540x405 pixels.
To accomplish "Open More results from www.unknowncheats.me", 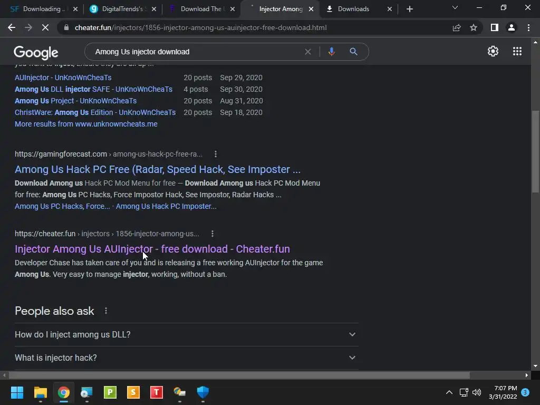I will (86, 124).
